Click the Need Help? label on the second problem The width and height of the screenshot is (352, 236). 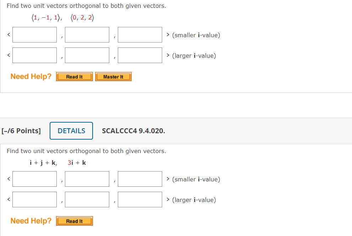30,221
